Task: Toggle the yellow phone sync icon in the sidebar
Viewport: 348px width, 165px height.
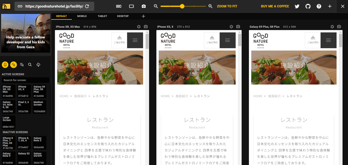Action: 5,65
